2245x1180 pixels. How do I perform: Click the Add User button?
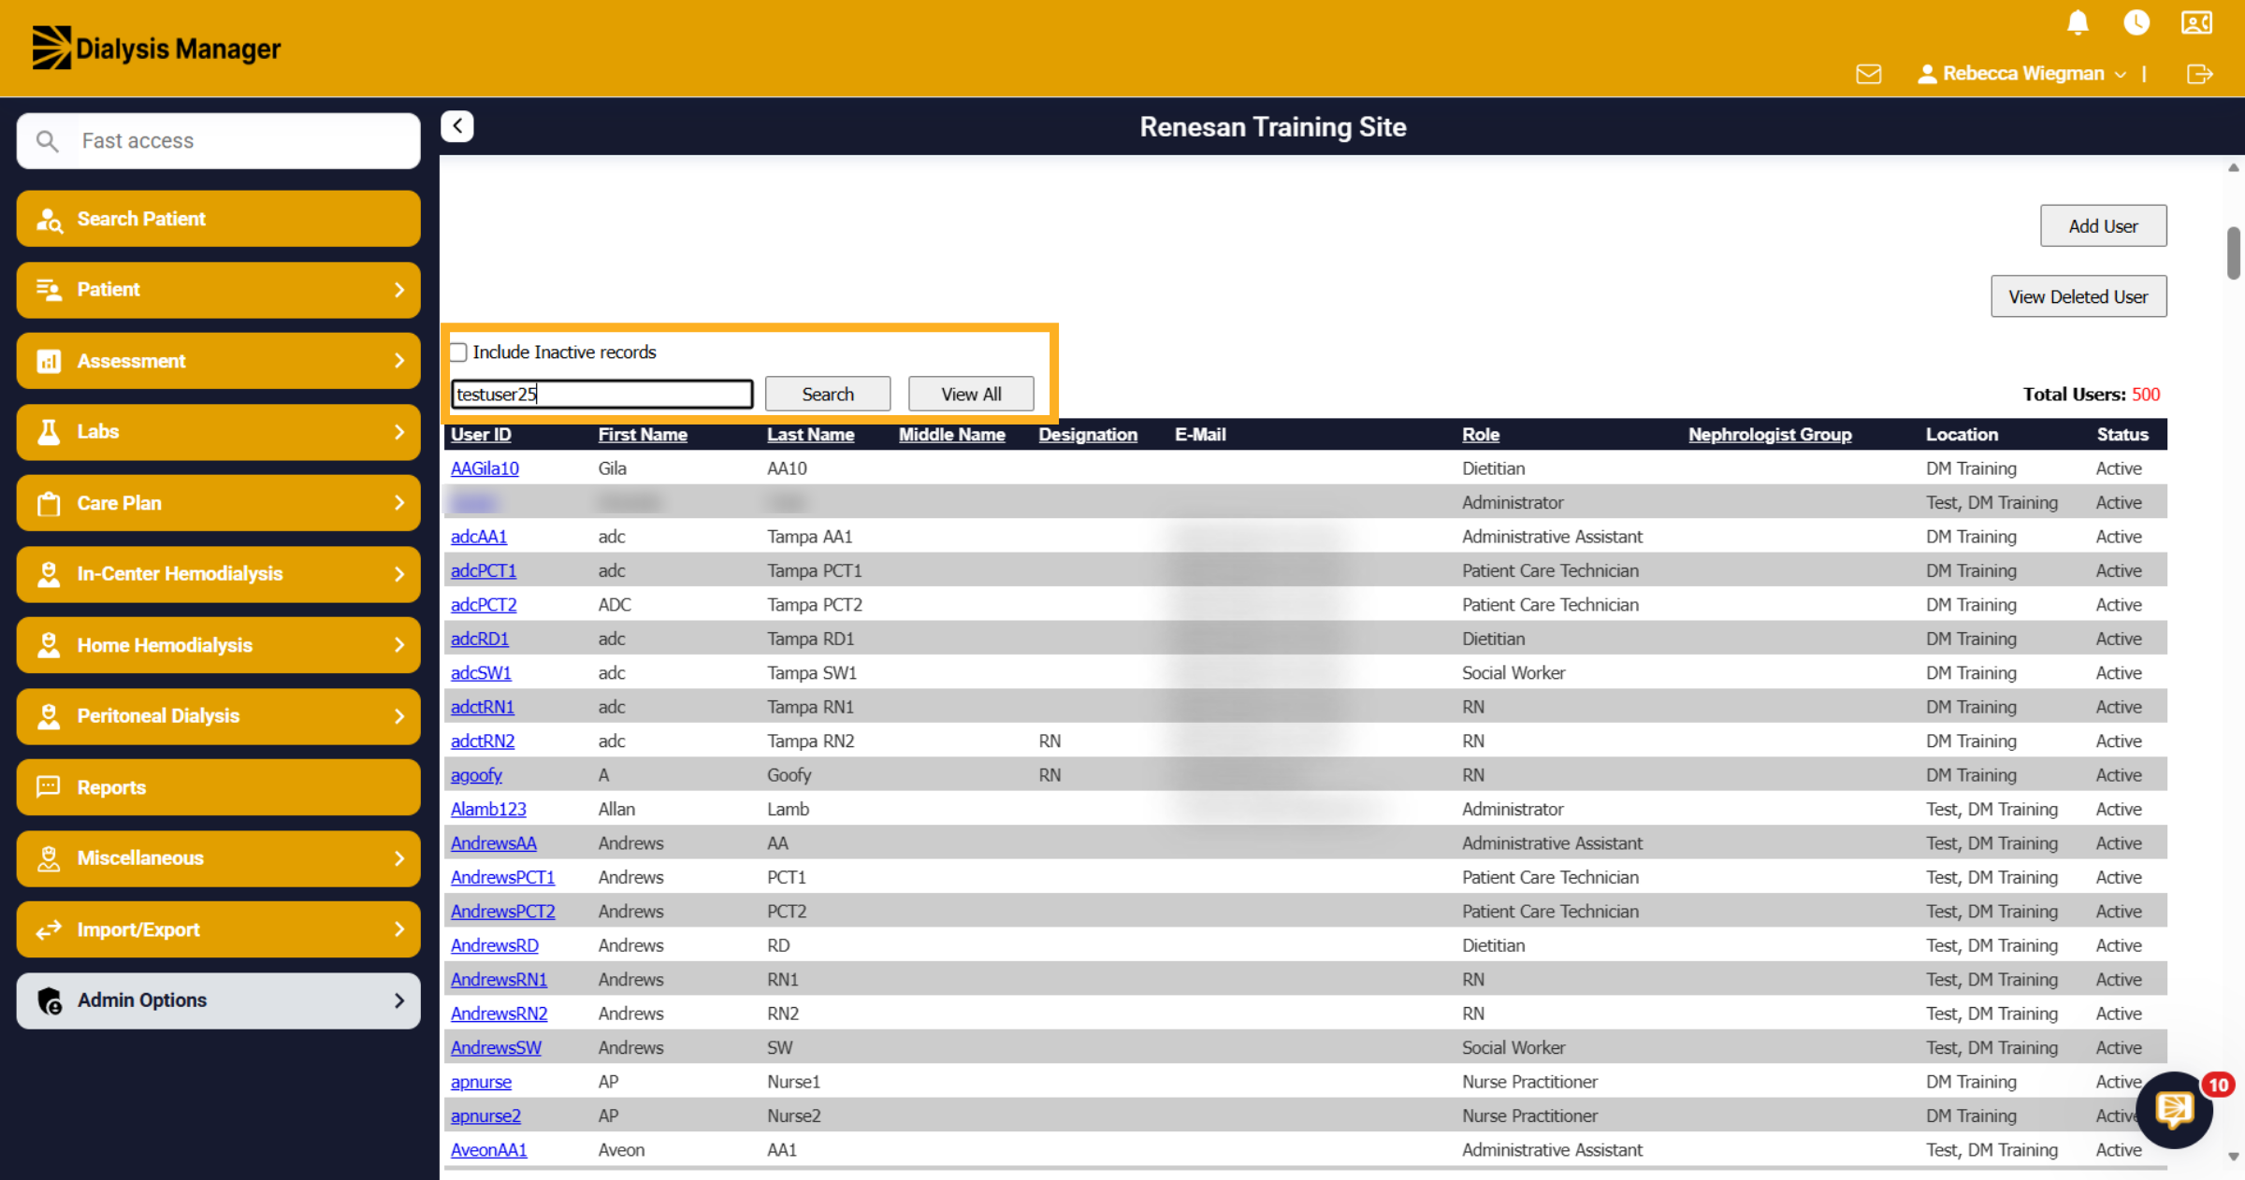click(x=2103, y=226)
